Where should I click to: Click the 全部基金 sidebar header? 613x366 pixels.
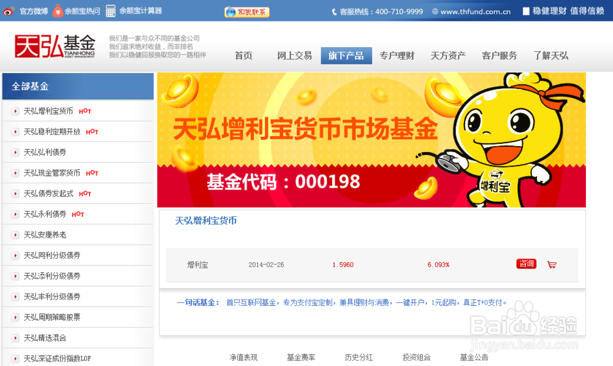(x=78, y=86)
